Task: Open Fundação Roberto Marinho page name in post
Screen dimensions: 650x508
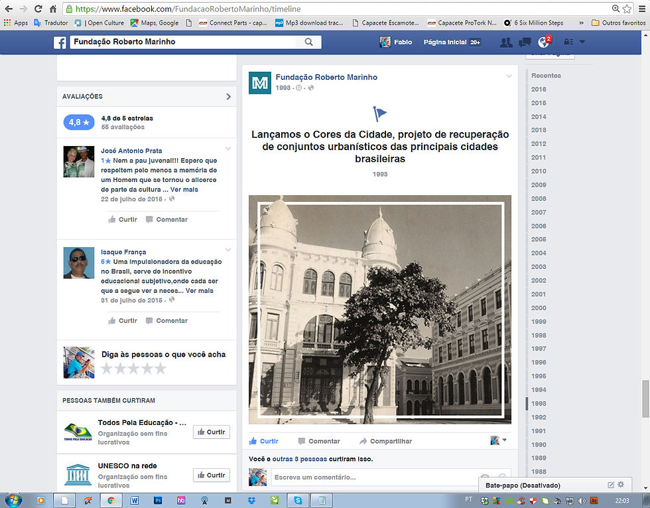Action: (326, 77)
